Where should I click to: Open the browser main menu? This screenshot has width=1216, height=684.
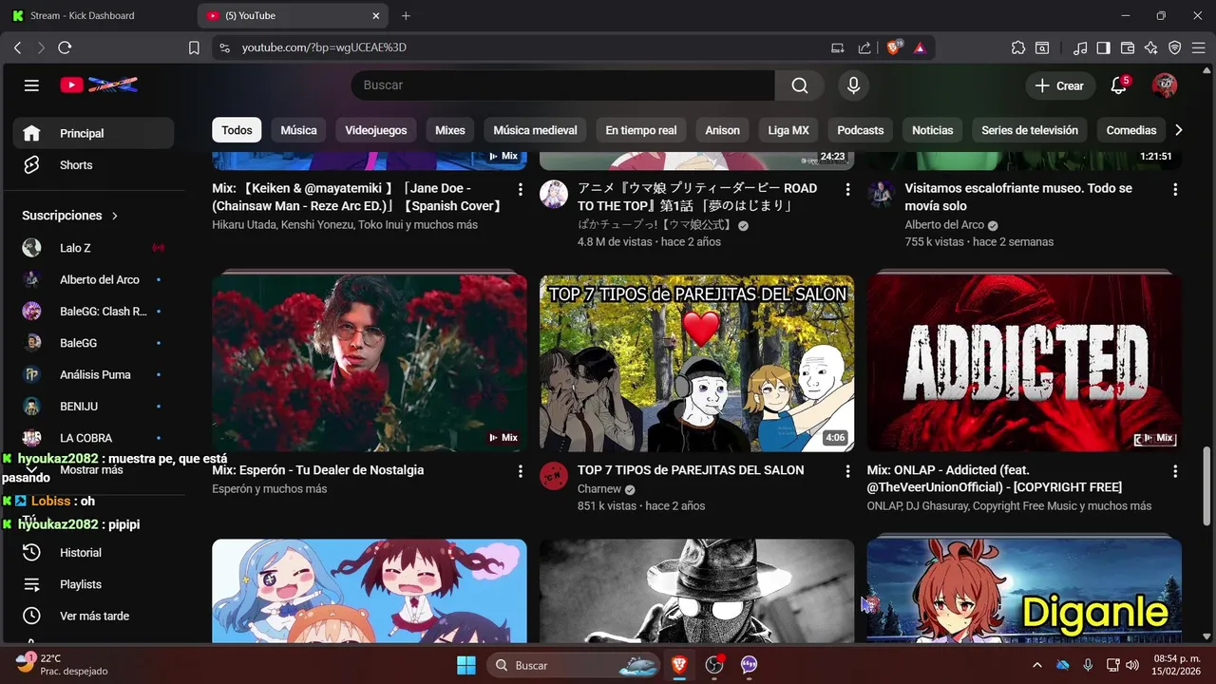click(1199, 47)
